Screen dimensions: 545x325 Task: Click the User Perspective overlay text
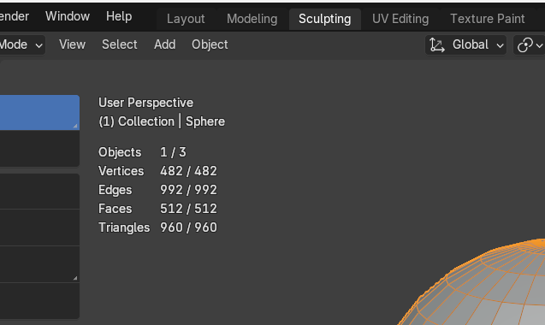145,103
